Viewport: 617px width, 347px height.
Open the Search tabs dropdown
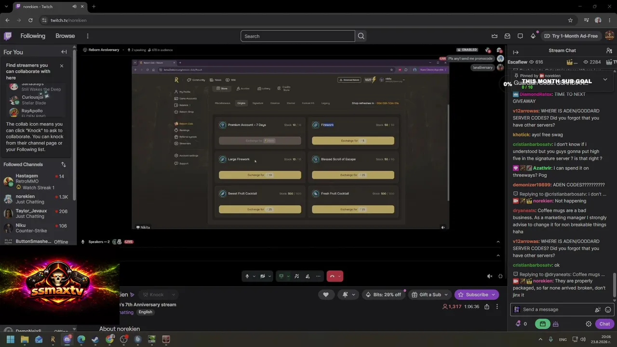(x=7, y=6)
